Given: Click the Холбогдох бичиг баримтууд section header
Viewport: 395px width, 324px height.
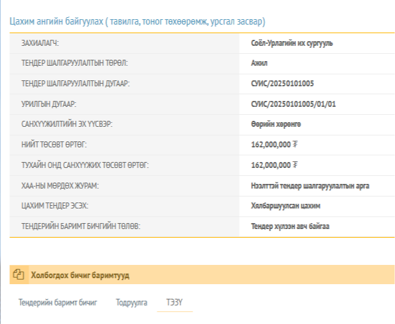Looking at the screenshot, I should coord(202,275).
